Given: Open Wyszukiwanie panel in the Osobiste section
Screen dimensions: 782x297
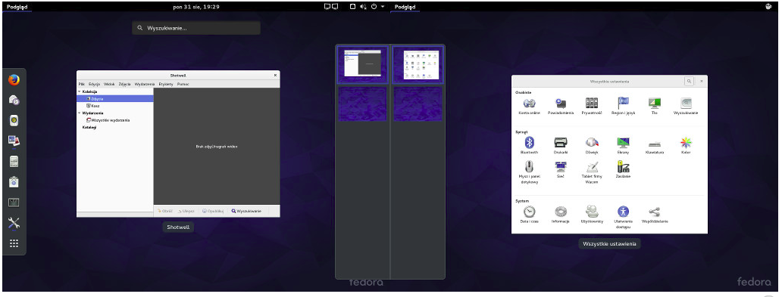Looking at the screenshot, I should click(x=687, y=106).
